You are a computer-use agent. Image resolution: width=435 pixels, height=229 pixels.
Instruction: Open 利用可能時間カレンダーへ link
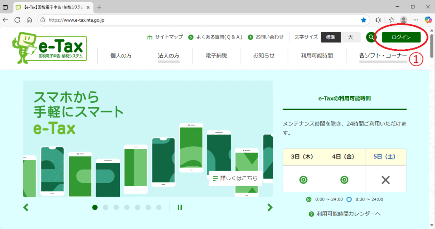(x=345, y=214)
